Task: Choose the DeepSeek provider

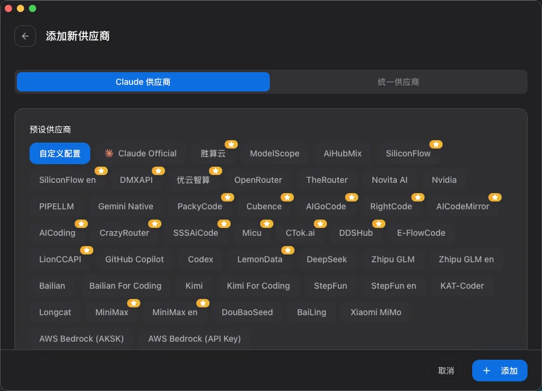Action: [x=327, y=259]
